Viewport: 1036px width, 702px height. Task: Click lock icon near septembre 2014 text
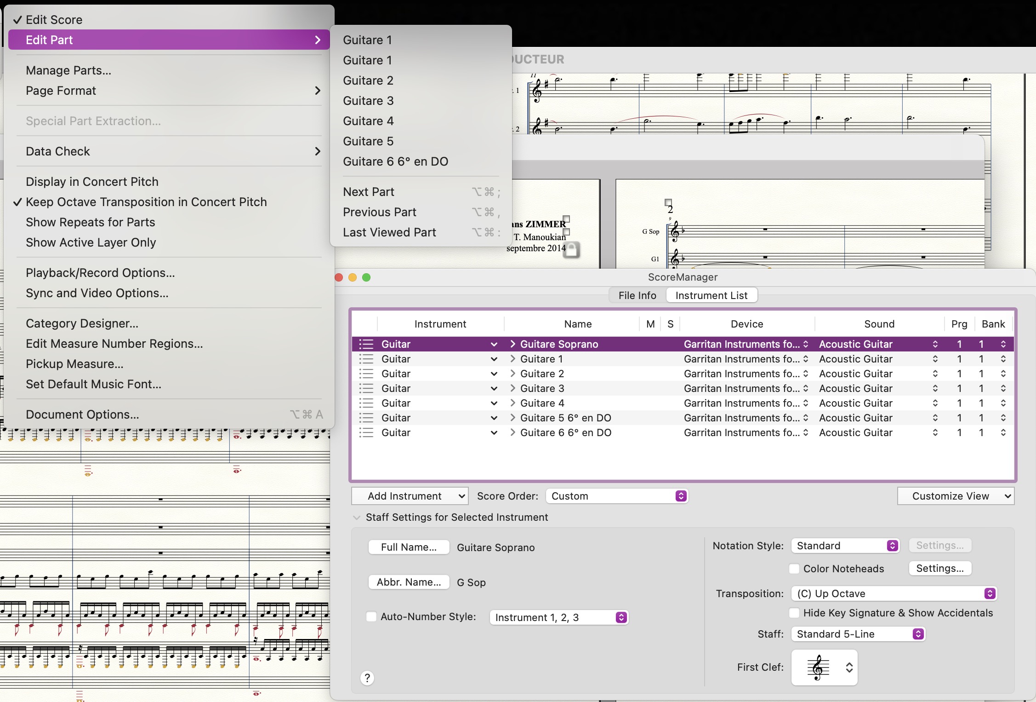click(571, 250)
